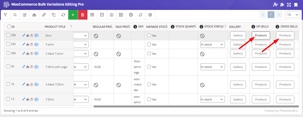This screenshot has height=117, width=303.
Task: Click info icon beside Stock Status header
Action: 201,27
